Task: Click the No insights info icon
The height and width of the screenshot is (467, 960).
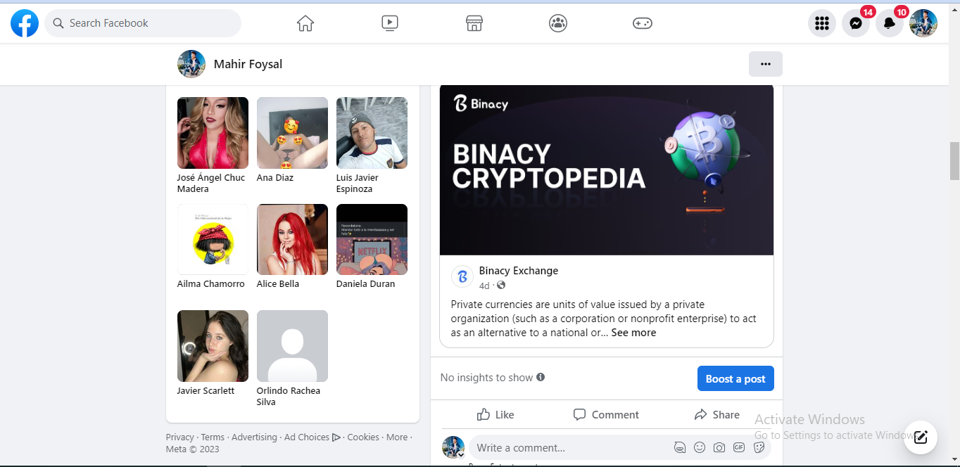Action: click(541, 377)
